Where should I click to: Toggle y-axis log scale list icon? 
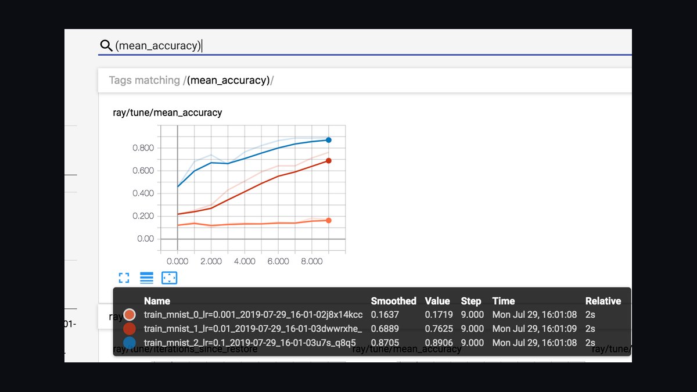tap(146, 278)
